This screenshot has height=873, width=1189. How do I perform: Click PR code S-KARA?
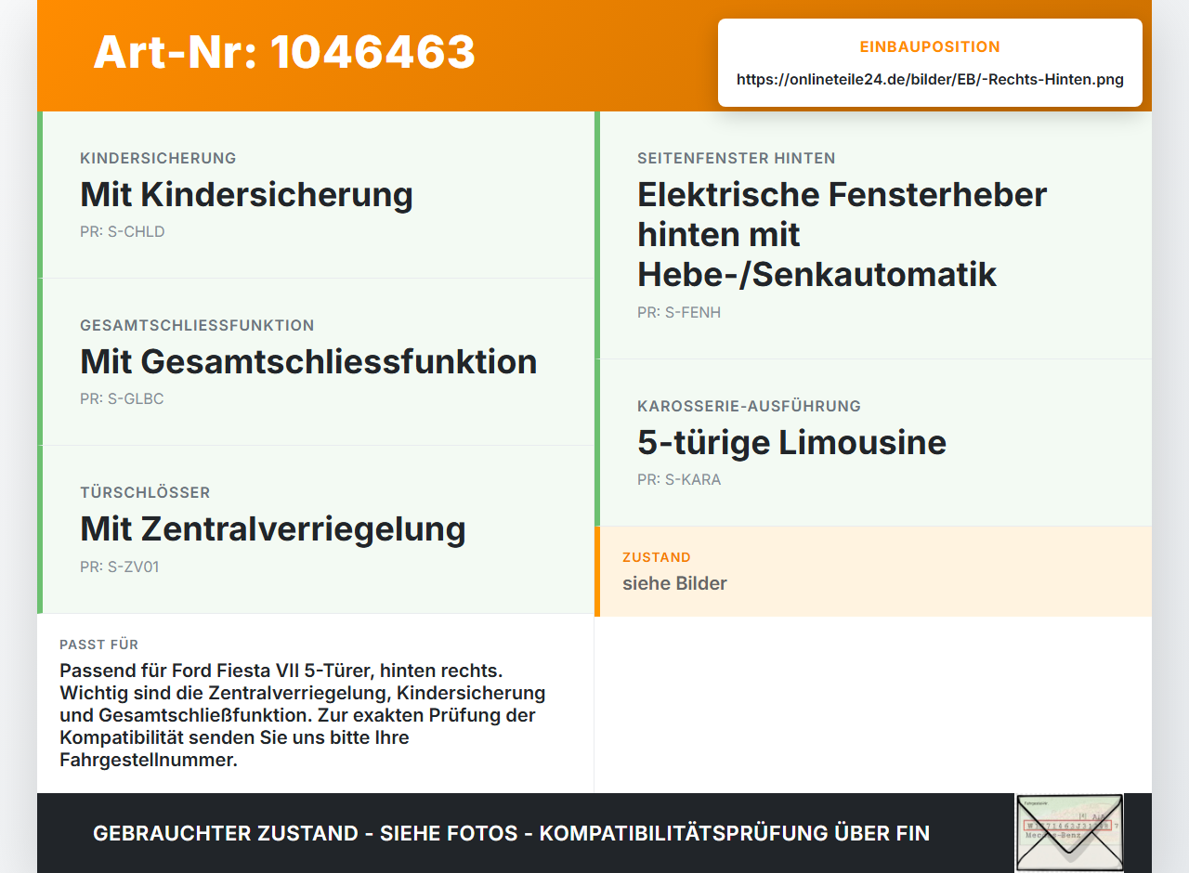(679, 480)
